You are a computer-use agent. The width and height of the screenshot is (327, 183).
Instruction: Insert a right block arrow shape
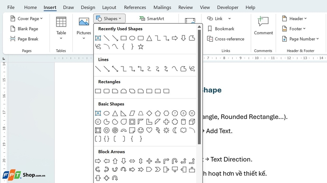pyautogui.click(x=98, y=161)
